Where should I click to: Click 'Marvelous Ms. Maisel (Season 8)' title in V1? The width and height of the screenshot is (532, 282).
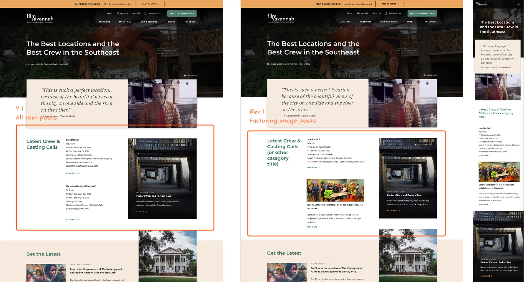(81, 186)
